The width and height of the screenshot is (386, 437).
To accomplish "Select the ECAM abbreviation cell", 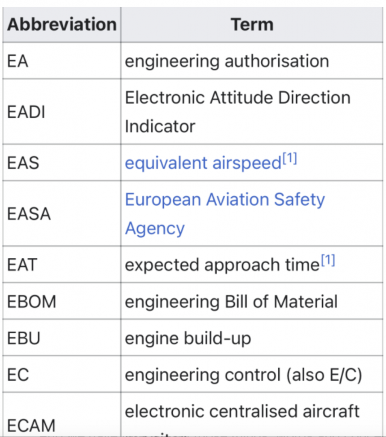I will coord(62,414).
